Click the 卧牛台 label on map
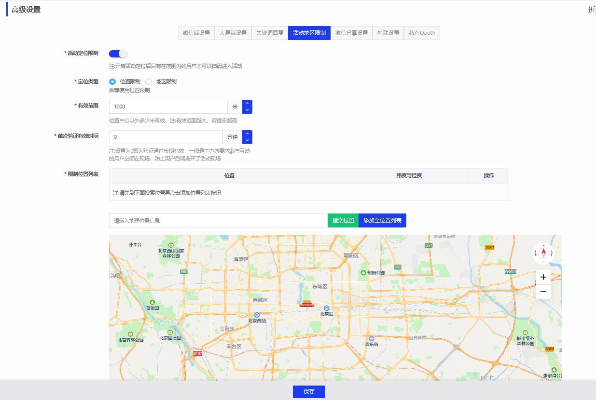Image resolution: width=596 pixels, height=400 pixels. click(x=135, y=245)
